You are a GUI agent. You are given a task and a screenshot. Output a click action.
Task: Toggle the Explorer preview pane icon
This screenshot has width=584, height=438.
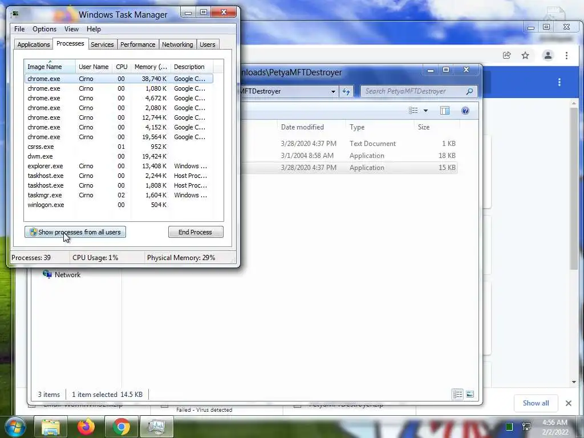click(445, 111)
